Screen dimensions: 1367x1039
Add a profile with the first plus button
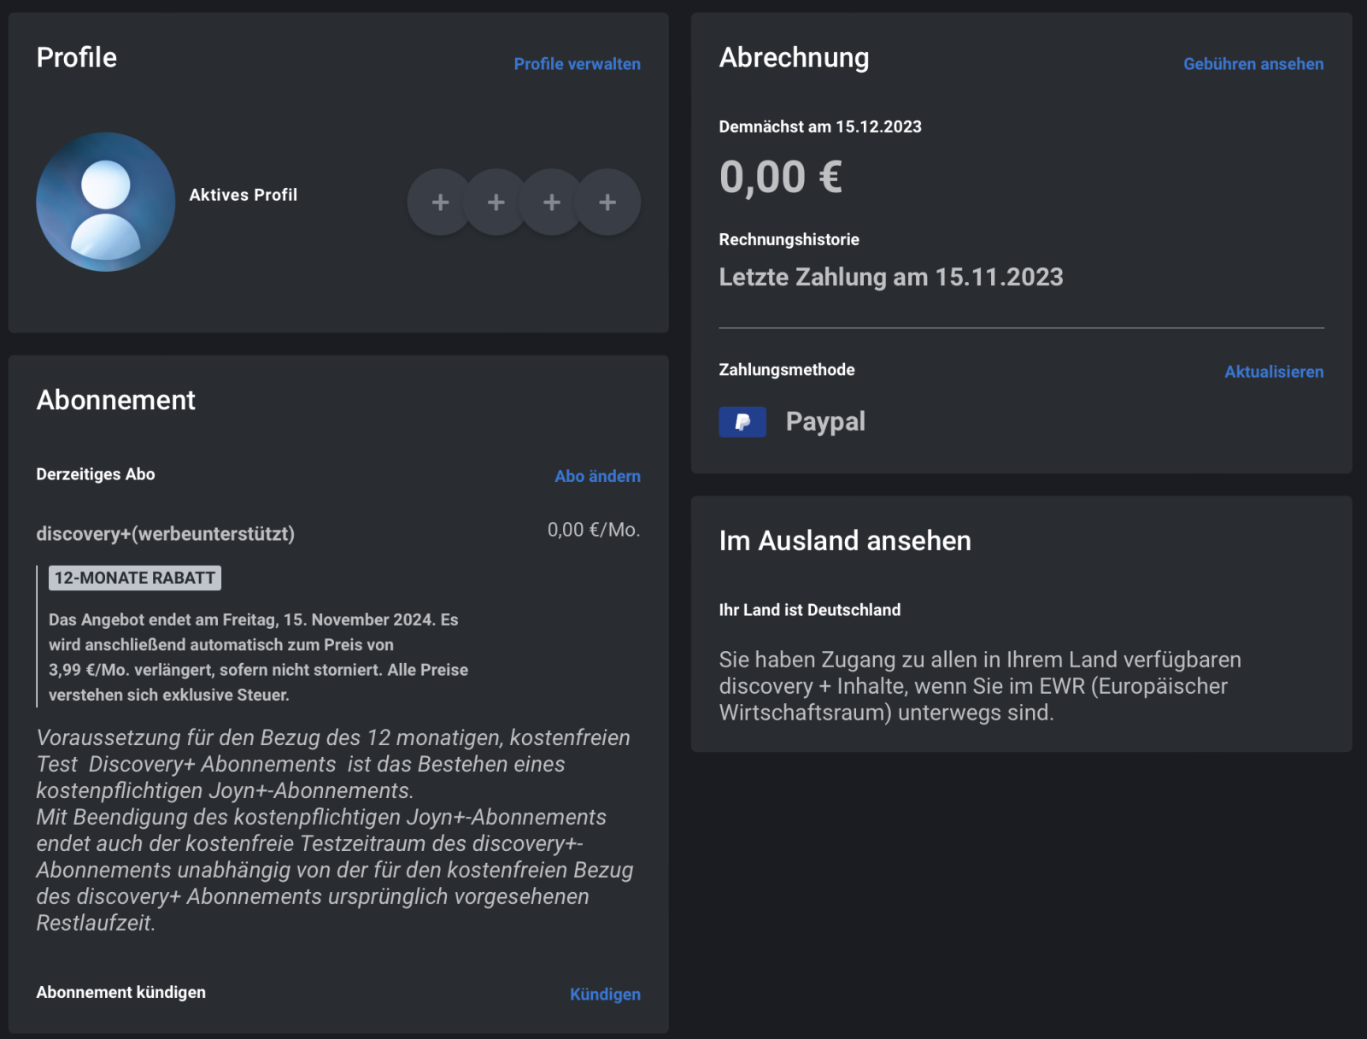440,203
